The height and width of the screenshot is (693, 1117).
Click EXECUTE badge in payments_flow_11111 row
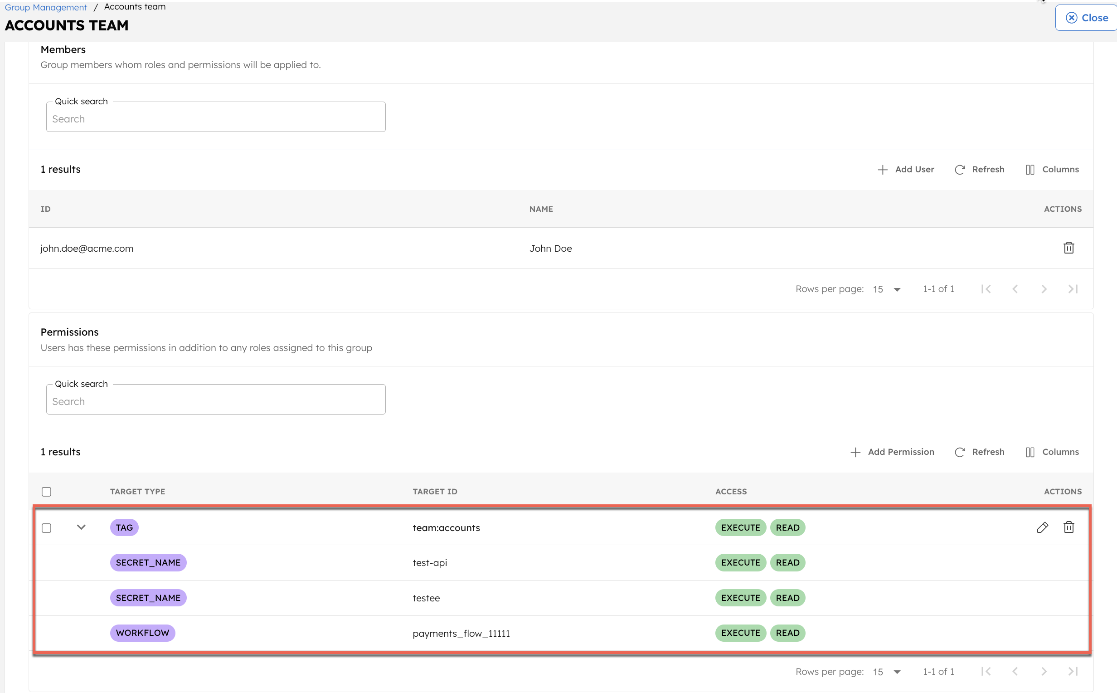(741, 634)
